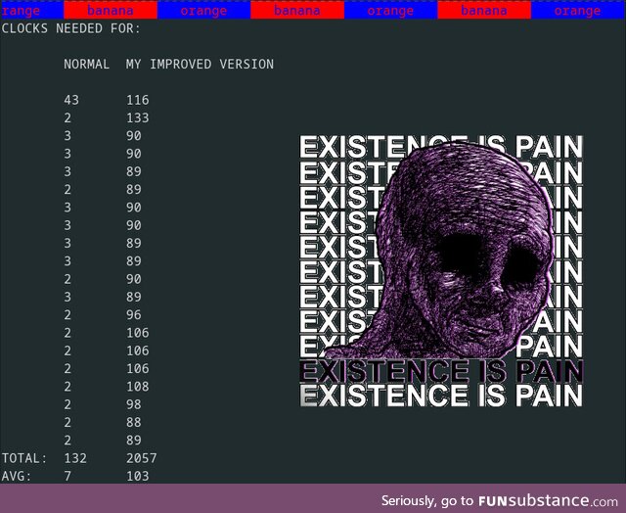Click the 'NORMAL' column header
The width and height of the screenshot is (626, 513).
(x=86, y=65)
